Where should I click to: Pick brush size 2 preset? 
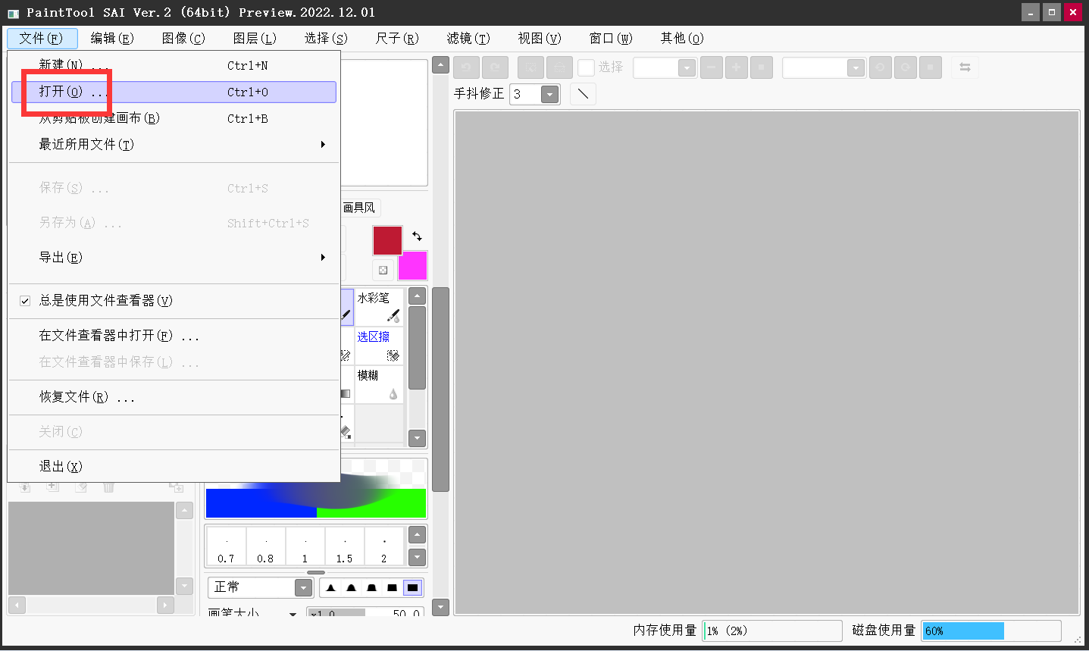click(384, 546)
